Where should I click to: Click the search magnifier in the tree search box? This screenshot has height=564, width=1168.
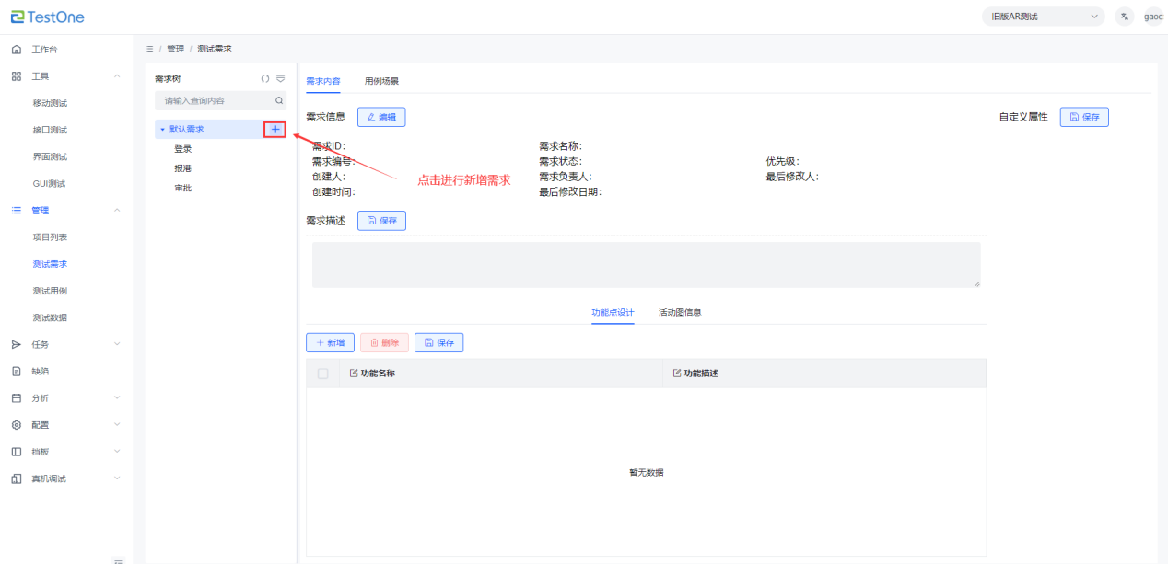[279, 100]
